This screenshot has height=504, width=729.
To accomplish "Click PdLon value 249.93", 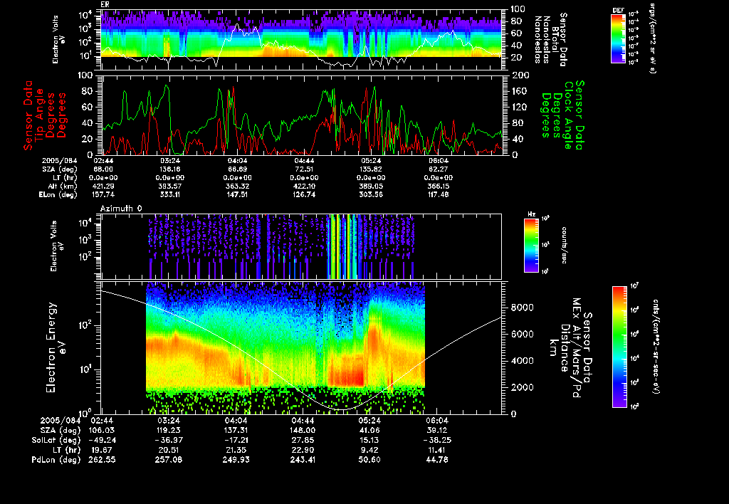I will pyautogui.click(x=236, y=460).
